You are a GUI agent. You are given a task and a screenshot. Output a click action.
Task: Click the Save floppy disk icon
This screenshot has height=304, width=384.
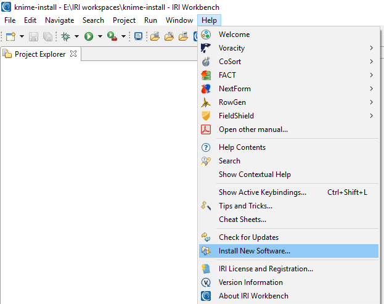[x=33, y=36]
